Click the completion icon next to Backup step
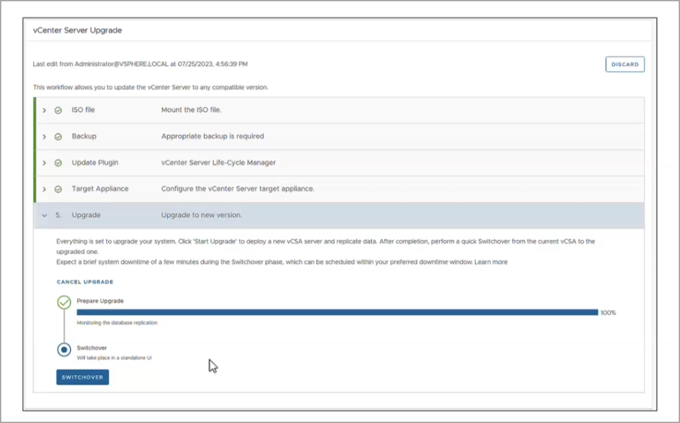This screenshot has height=423, width=680. pyautogui.click(x=58, y=136)
